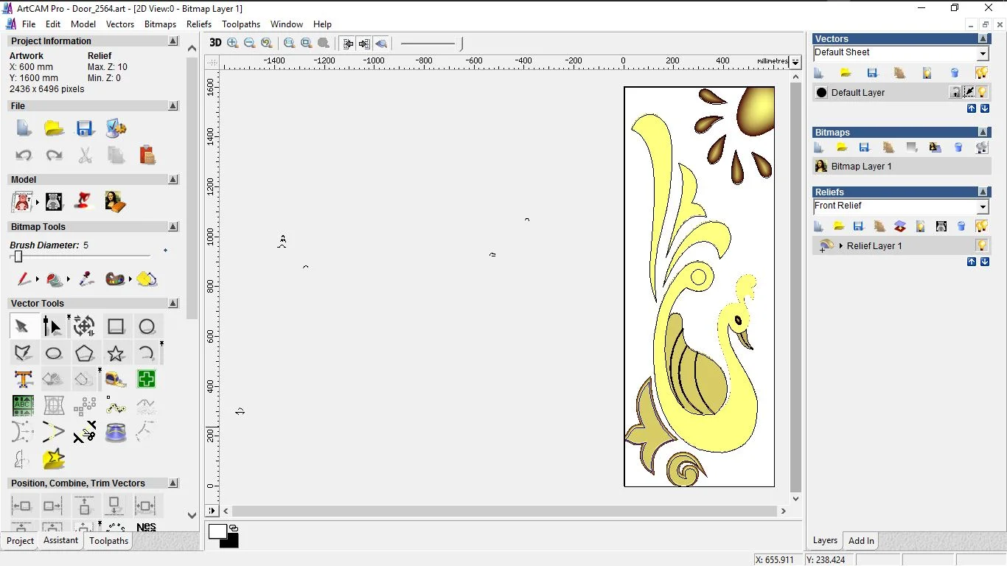Screen dimensions: 1007x566
Task: Open the Default Sheet dropdown
Action: pos(982,54)
